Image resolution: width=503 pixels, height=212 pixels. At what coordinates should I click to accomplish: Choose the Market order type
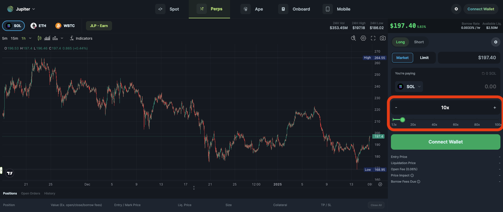pyautogui.click(x=403, y=58)
